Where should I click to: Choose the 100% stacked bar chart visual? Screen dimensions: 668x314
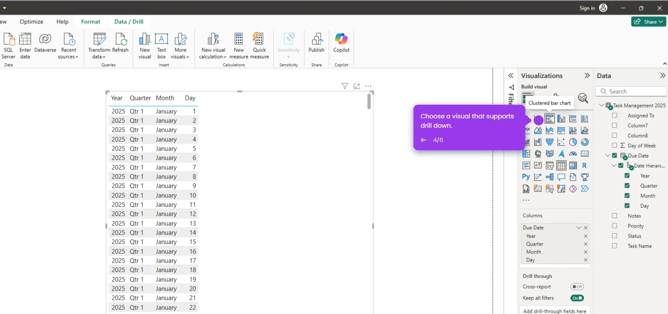pos(573,119)
